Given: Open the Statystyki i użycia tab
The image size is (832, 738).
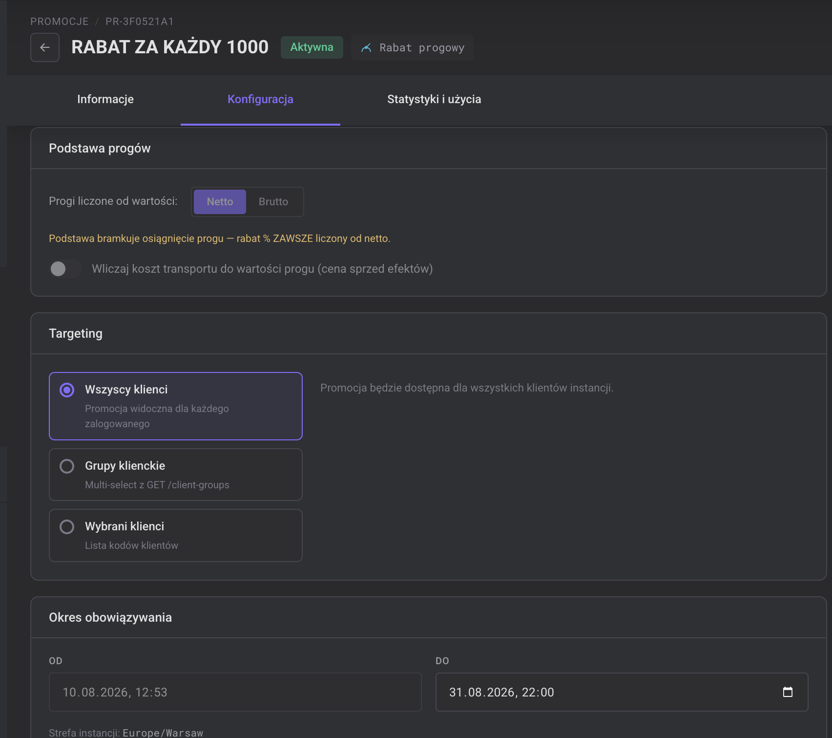Looking at the screenshot, I should point(434,99).
